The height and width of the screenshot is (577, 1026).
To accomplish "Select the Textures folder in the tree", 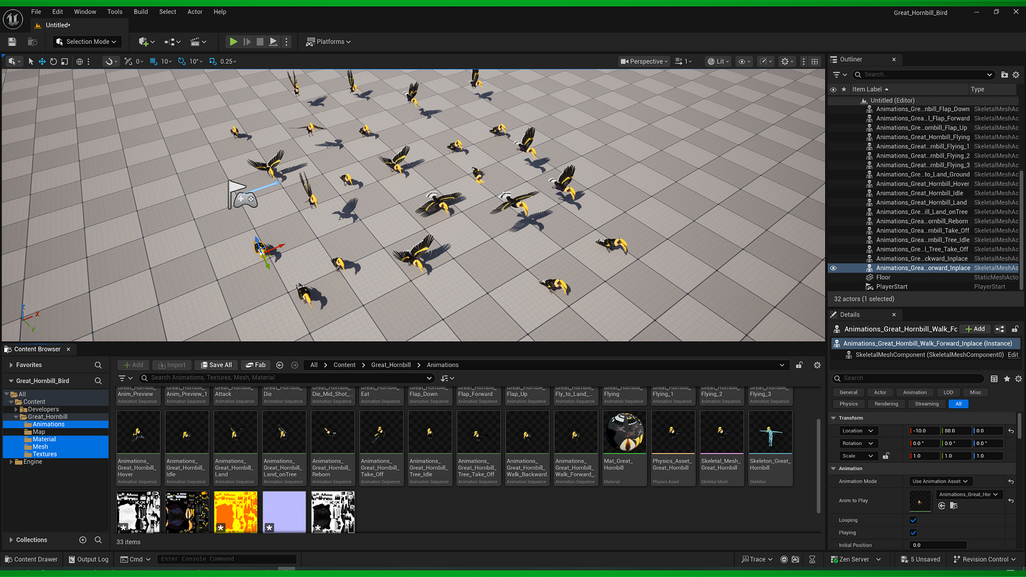I will (x=44, y=455).
